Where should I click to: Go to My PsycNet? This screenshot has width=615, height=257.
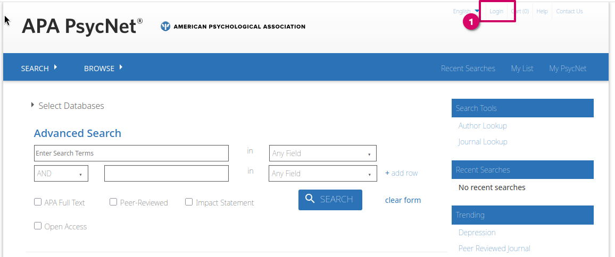tap(568, 68)
